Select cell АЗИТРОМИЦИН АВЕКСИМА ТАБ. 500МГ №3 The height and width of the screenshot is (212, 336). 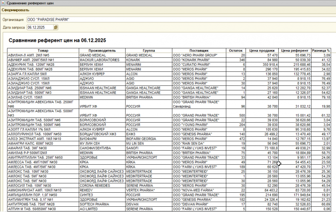[43, 113]
